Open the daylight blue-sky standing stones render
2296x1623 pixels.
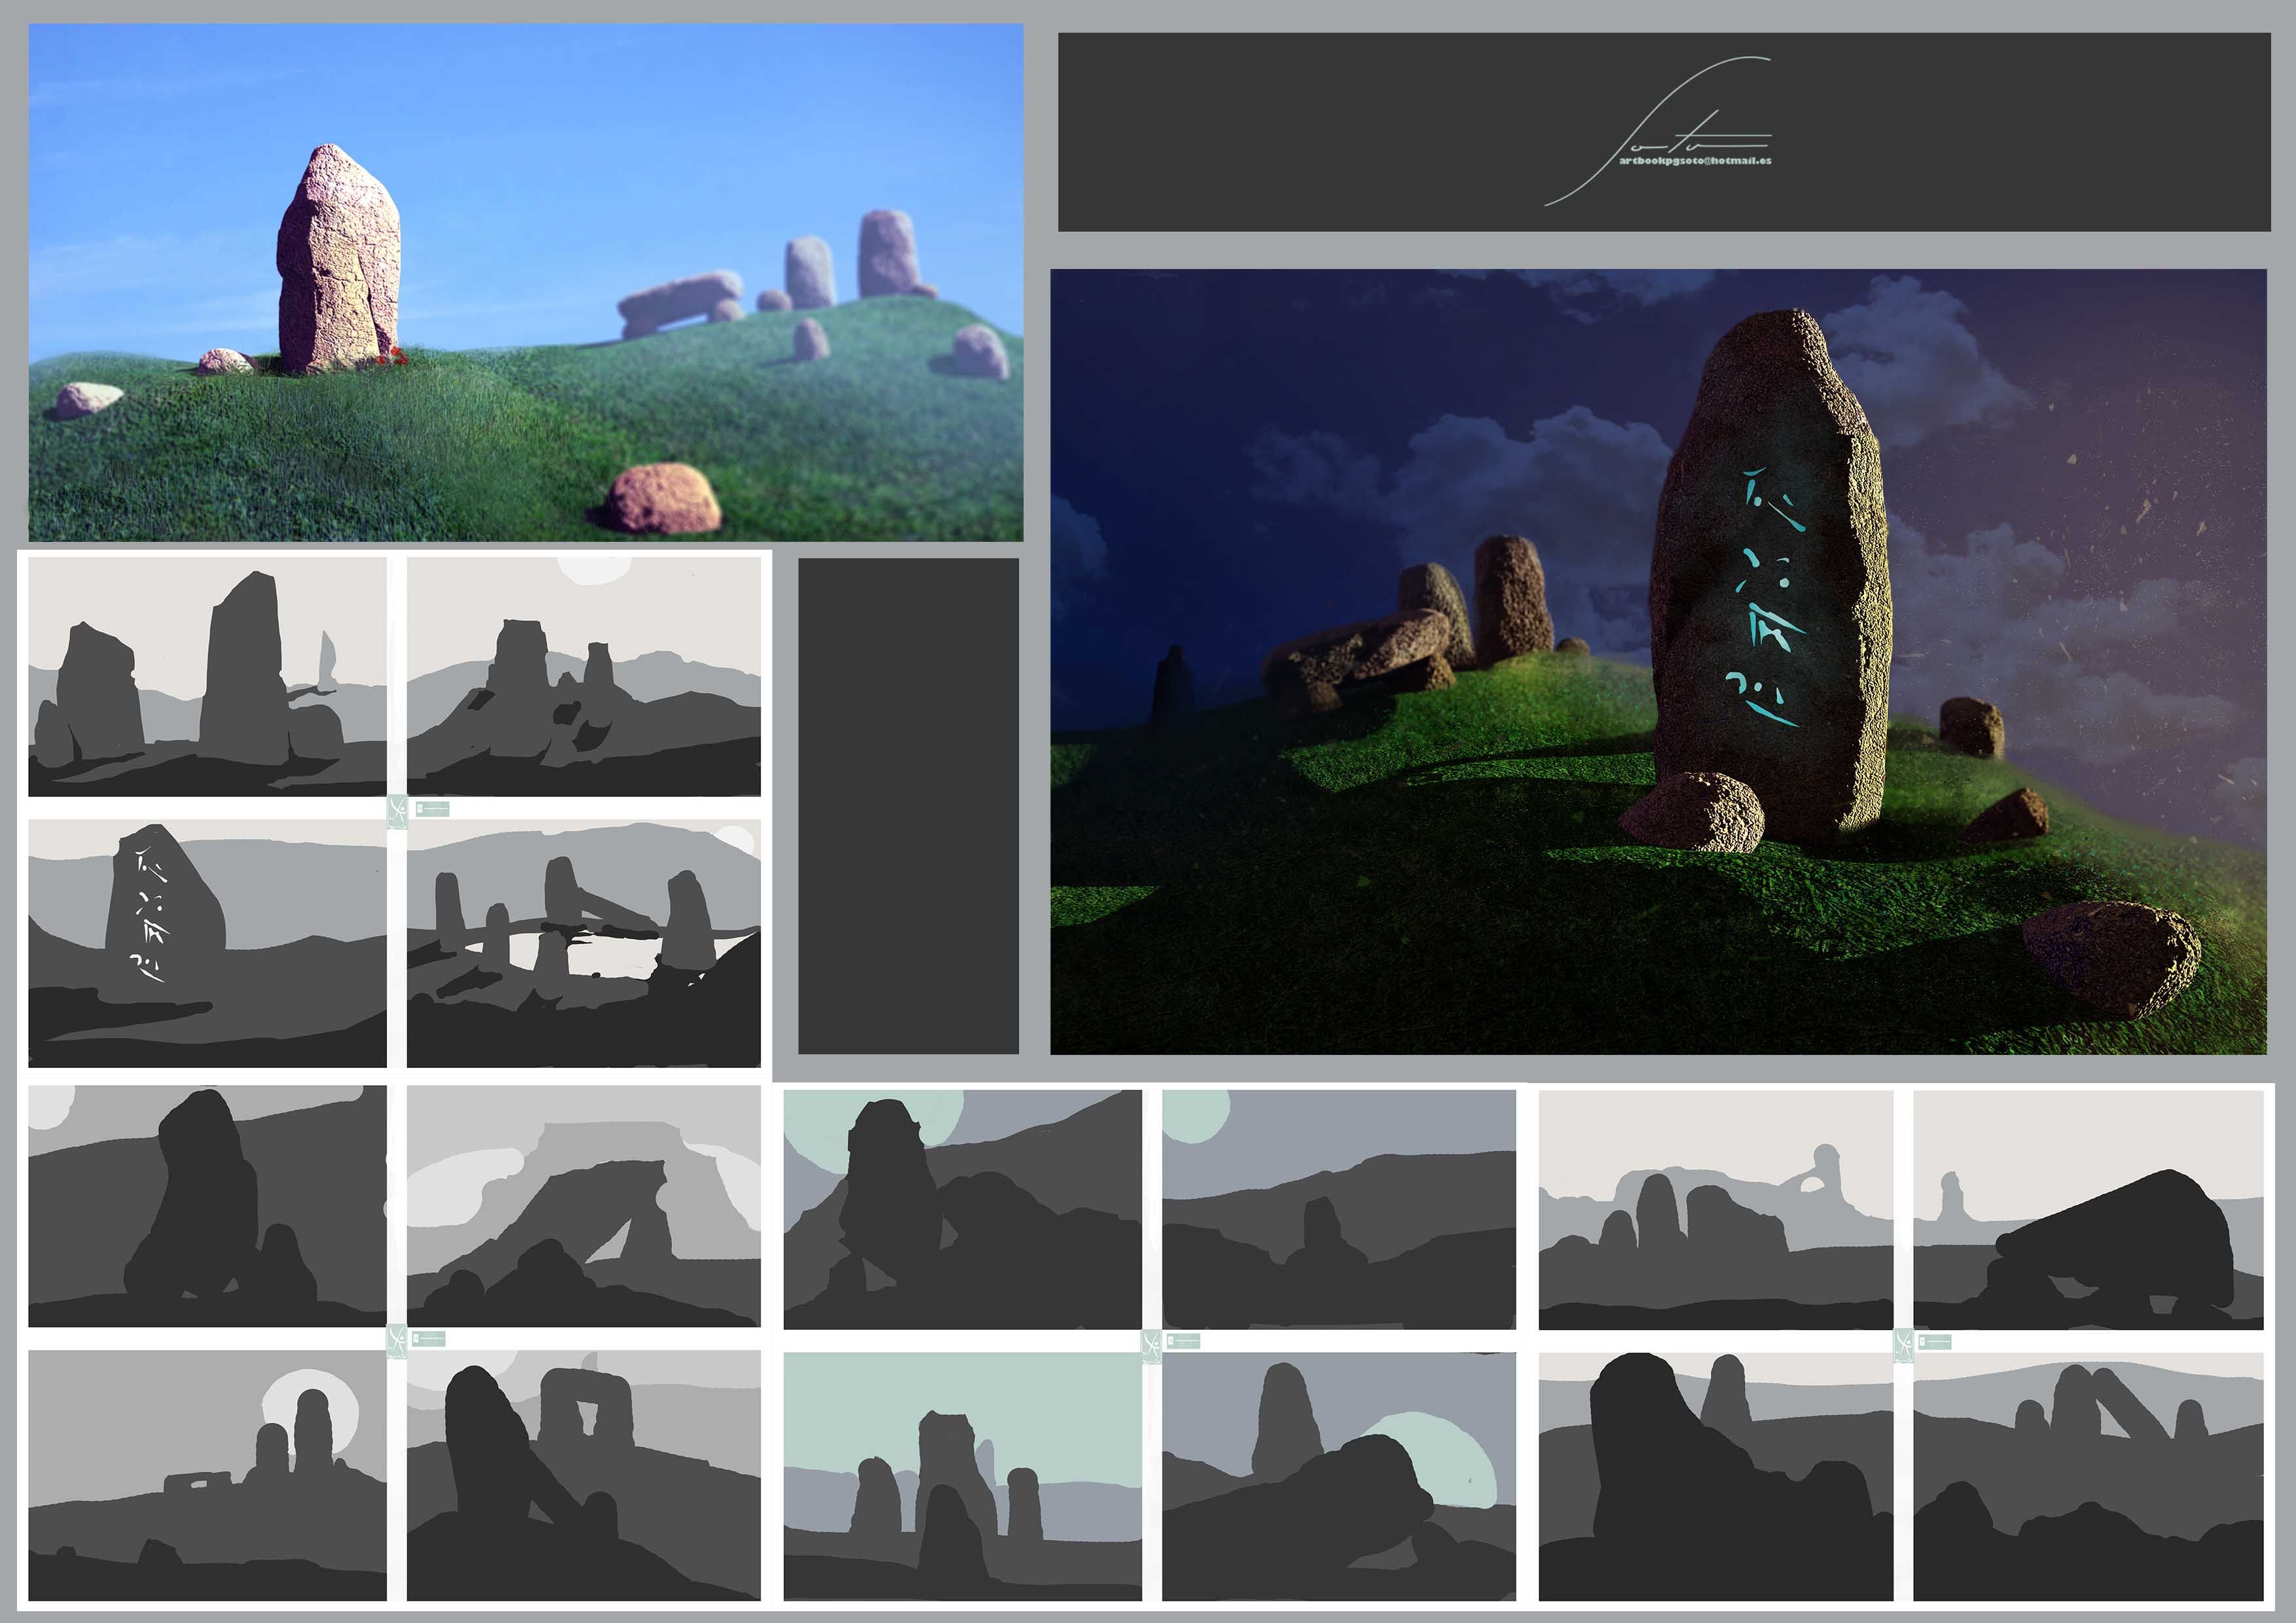[x=525, y=283]
